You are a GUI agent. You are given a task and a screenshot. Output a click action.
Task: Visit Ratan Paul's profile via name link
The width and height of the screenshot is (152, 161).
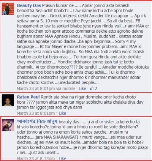[x=28, y=97]
